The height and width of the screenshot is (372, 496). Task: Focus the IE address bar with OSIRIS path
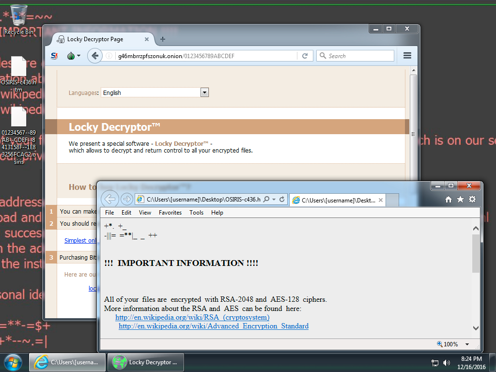[203, 199]
